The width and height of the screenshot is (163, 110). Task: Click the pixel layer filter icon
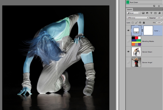(143, 13)
